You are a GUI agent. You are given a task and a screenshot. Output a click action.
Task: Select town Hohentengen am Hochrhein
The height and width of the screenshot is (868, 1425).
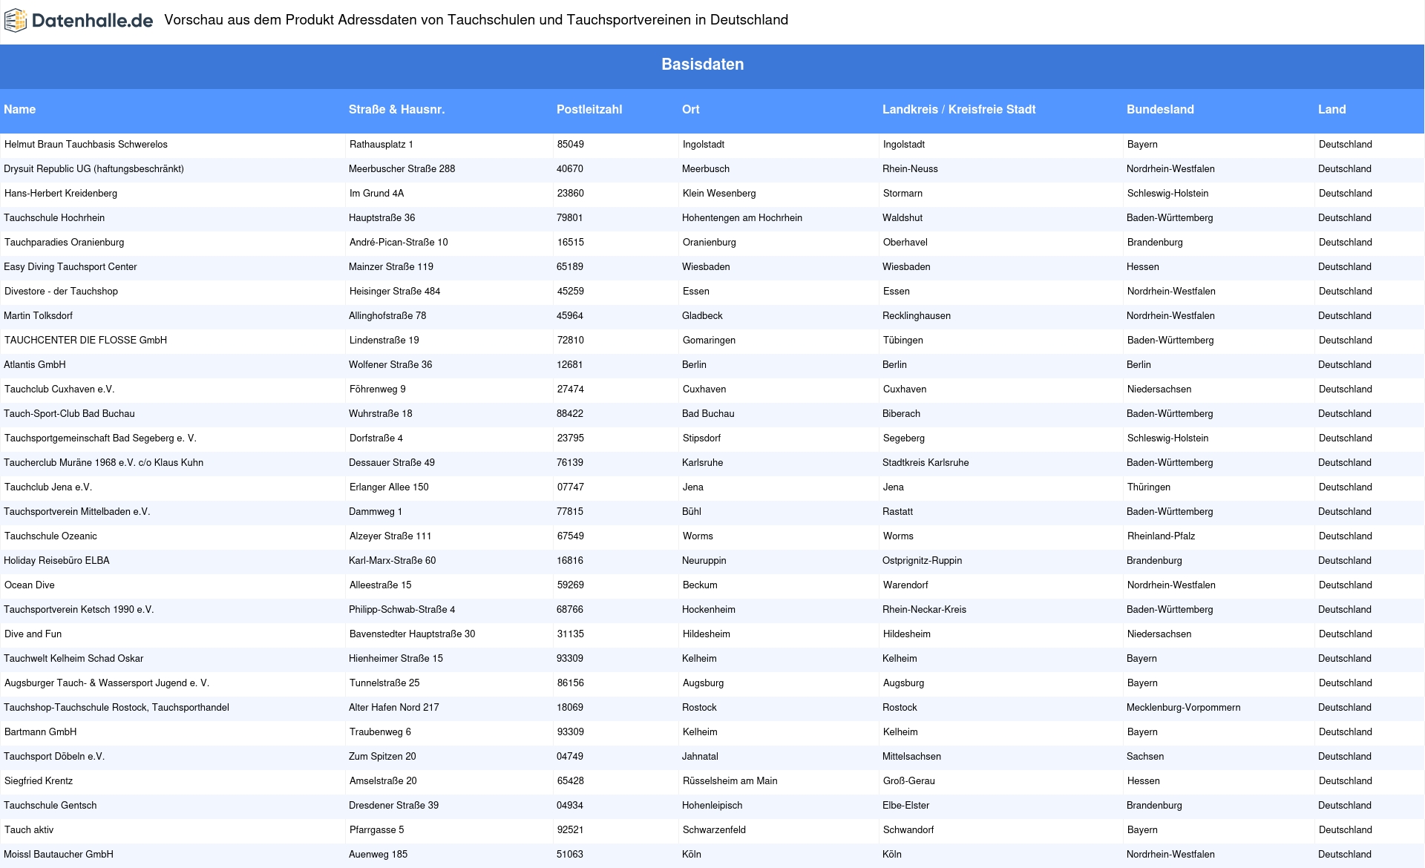click(x=742, y=218)
